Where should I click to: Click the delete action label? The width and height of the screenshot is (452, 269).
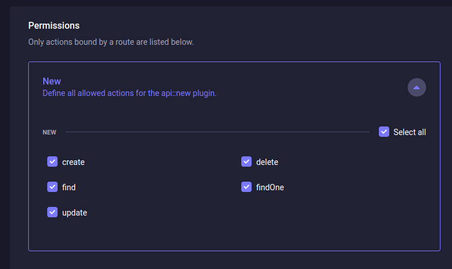[267, 162]
